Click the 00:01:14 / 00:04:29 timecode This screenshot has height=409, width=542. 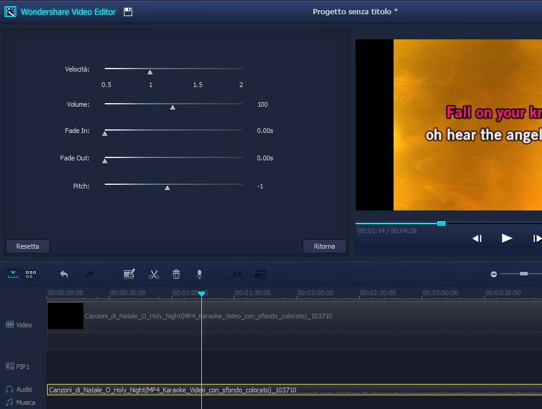click(387, 231)
